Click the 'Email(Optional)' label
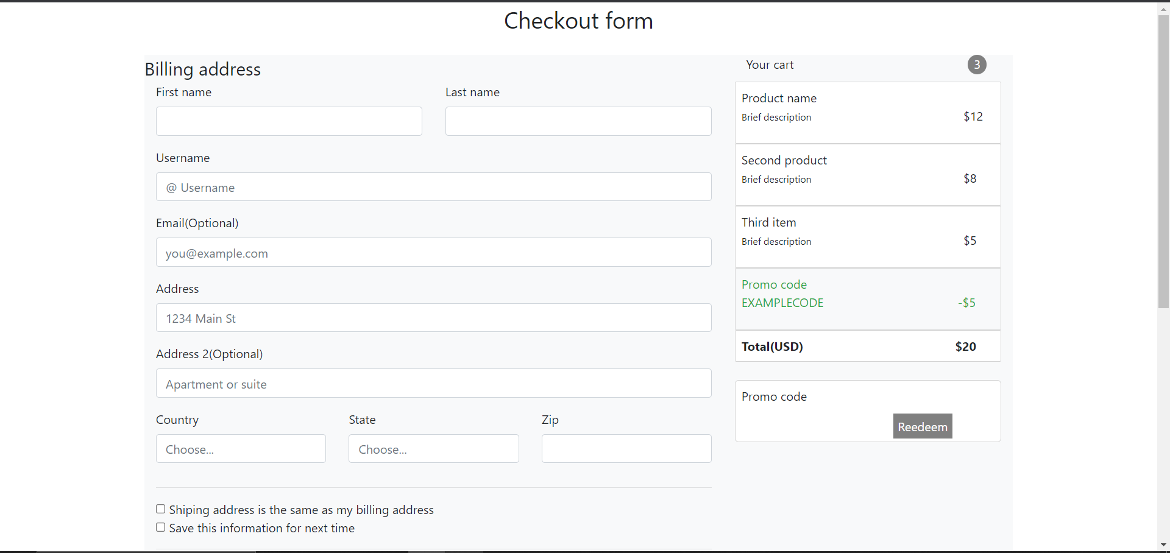The height and width of the screenshot is (553, 1170). coord(197,223)
